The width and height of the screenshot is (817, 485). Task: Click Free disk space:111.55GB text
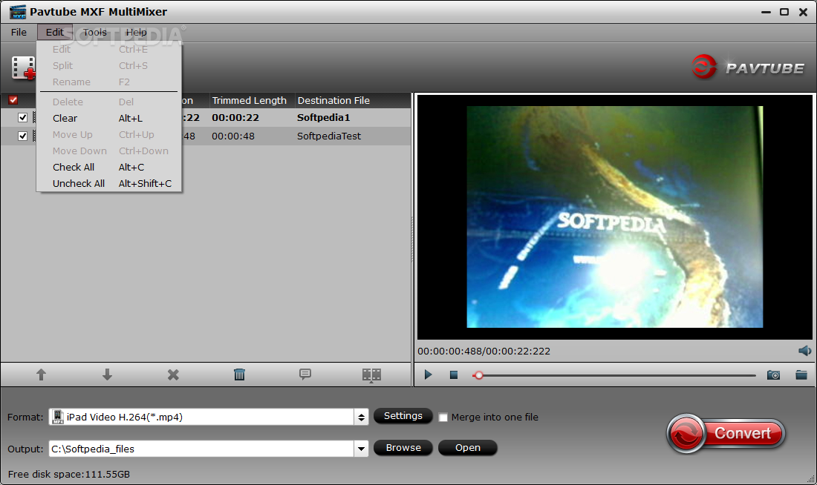(x=69, y=474)
